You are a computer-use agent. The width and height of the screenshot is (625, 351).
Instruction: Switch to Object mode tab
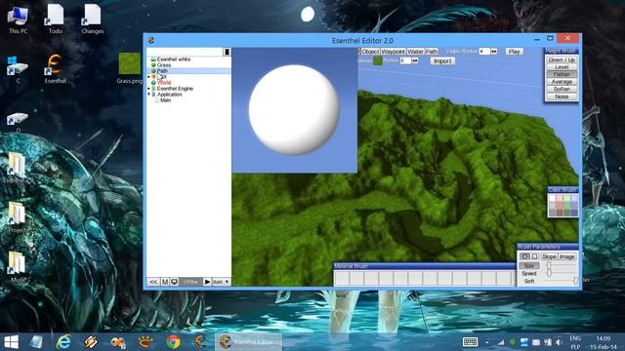[x=370, y=52]
